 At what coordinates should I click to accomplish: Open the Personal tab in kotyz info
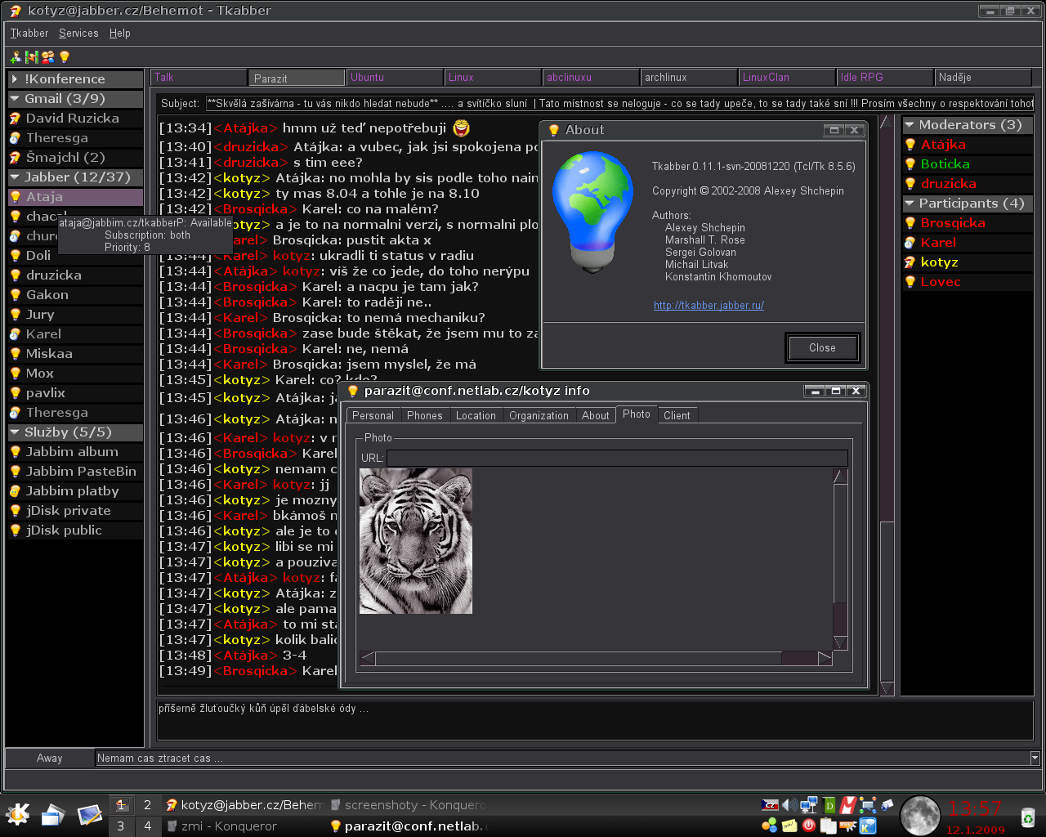(373, 416)
